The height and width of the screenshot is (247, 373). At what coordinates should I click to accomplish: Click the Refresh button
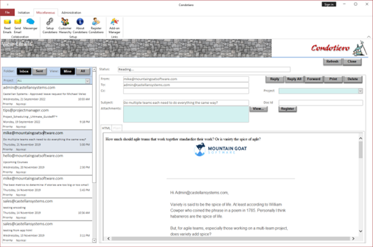click(332, 62)
